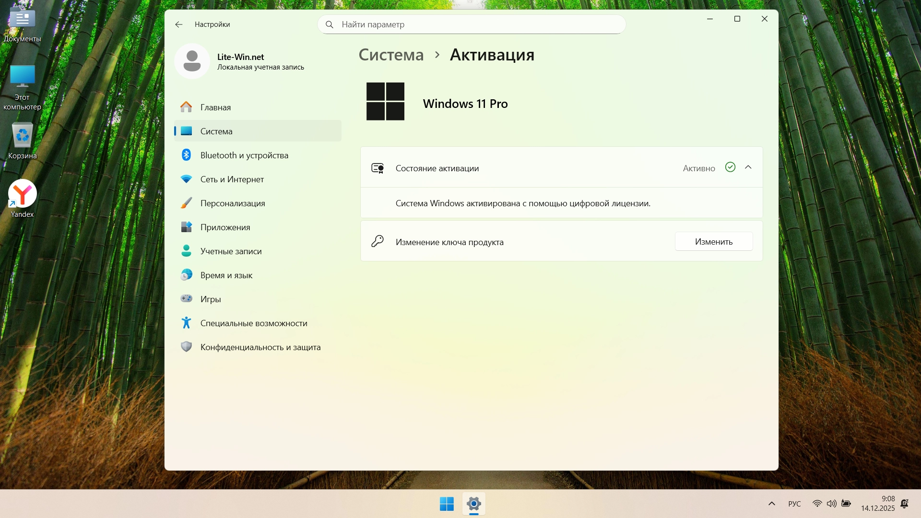Open the Windows Start menu
Image resolution: width=921 pixels, height=518 pixels.
447,504
